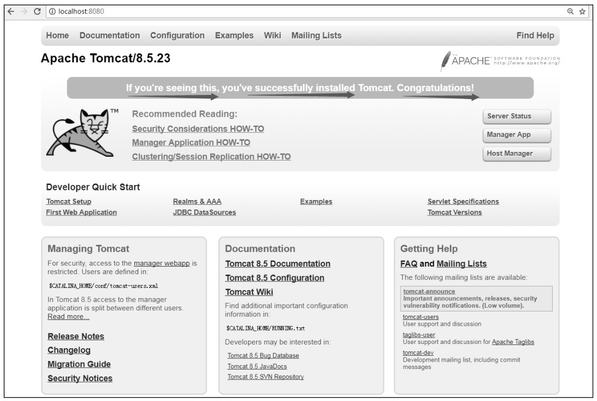Click the successfully installed Tomcat congratulations banner
The width and height of the screenshot is (597, 401).
[x=300, y=88]
